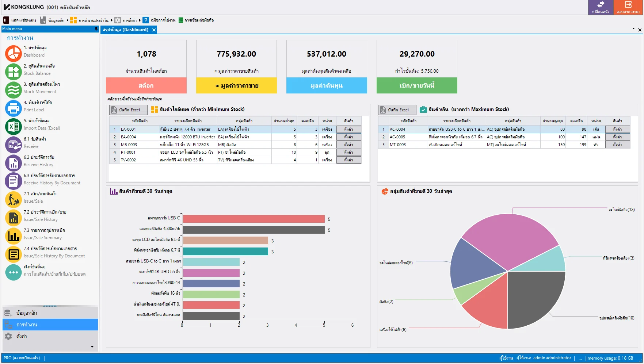This screenshot has height=364, width=644.
Task: Open Receive History By Document icon
Action: (x=14, y=181)
